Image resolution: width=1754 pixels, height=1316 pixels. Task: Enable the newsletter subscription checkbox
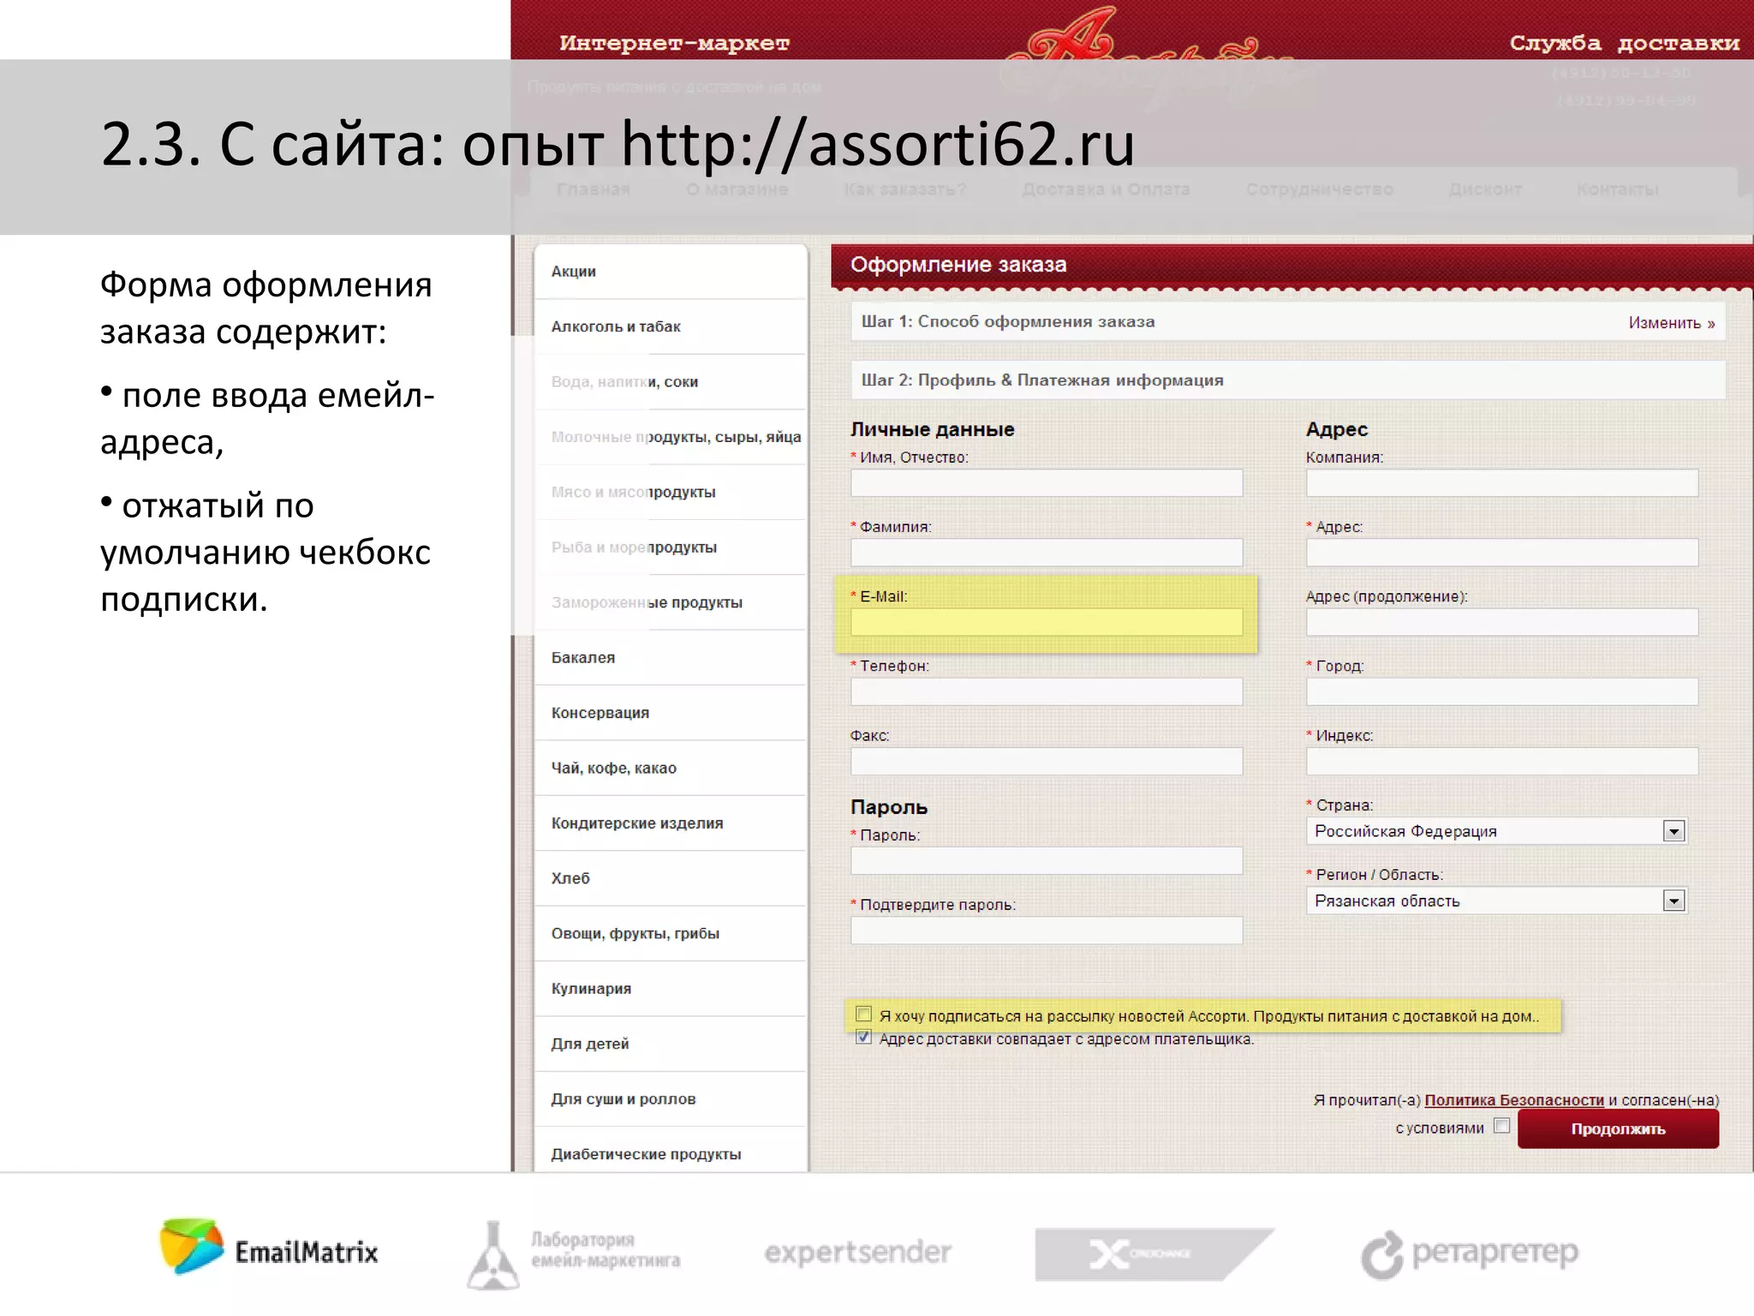(x=863, y=1014)
